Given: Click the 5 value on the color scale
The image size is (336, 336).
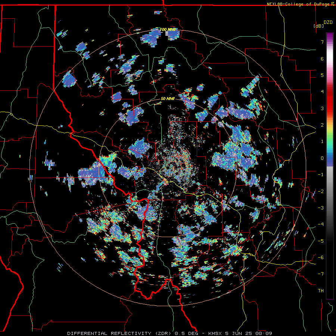Looking at the screenshot, I should [x=322, y=75].
